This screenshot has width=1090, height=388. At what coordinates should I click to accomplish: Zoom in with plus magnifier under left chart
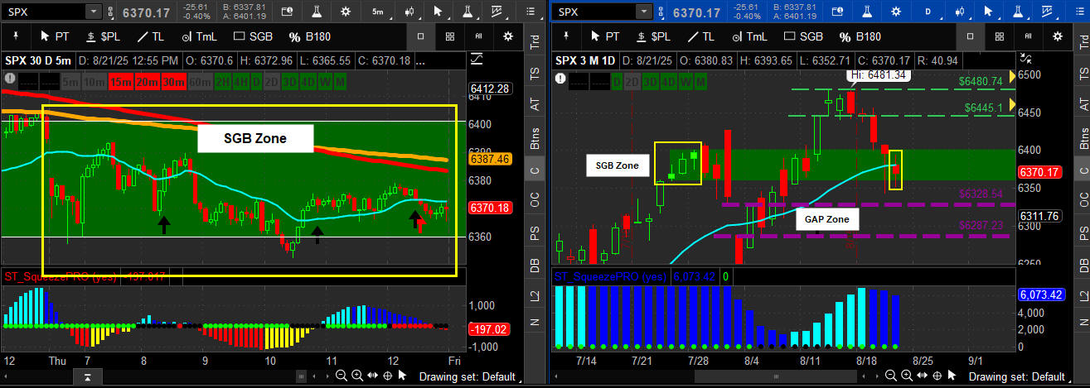[x=357, y=376]
